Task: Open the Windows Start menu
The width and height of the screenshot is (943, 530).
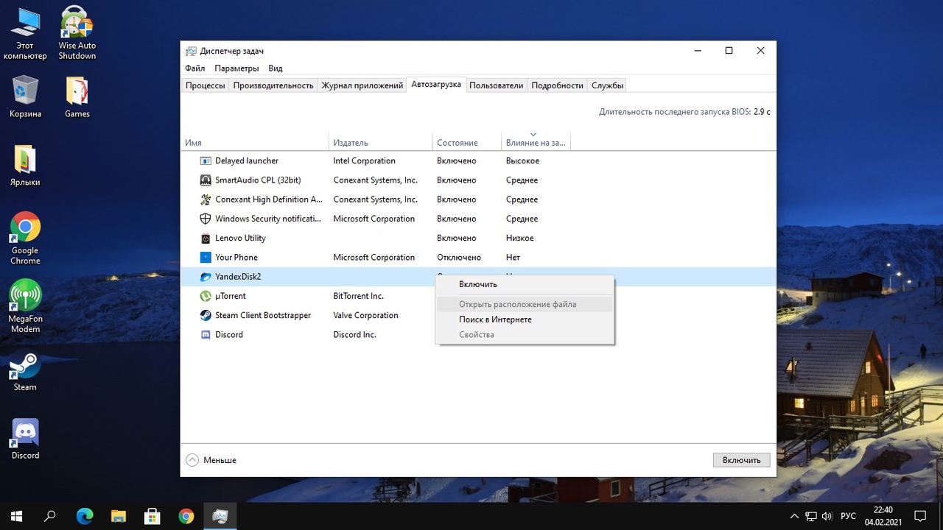Action: coord(16,516)
